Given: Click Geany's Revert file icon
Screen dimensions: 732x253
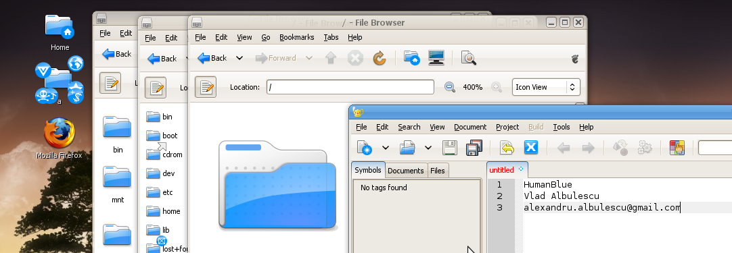Looking at the screenshot, I should point(507,148).
